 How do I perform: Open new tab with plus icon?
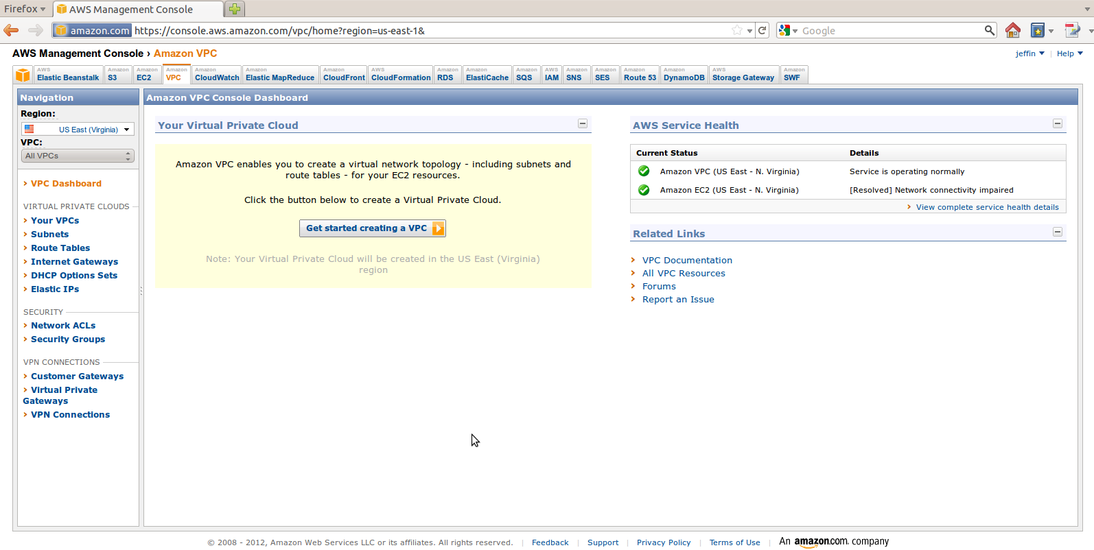click(235, 9)
